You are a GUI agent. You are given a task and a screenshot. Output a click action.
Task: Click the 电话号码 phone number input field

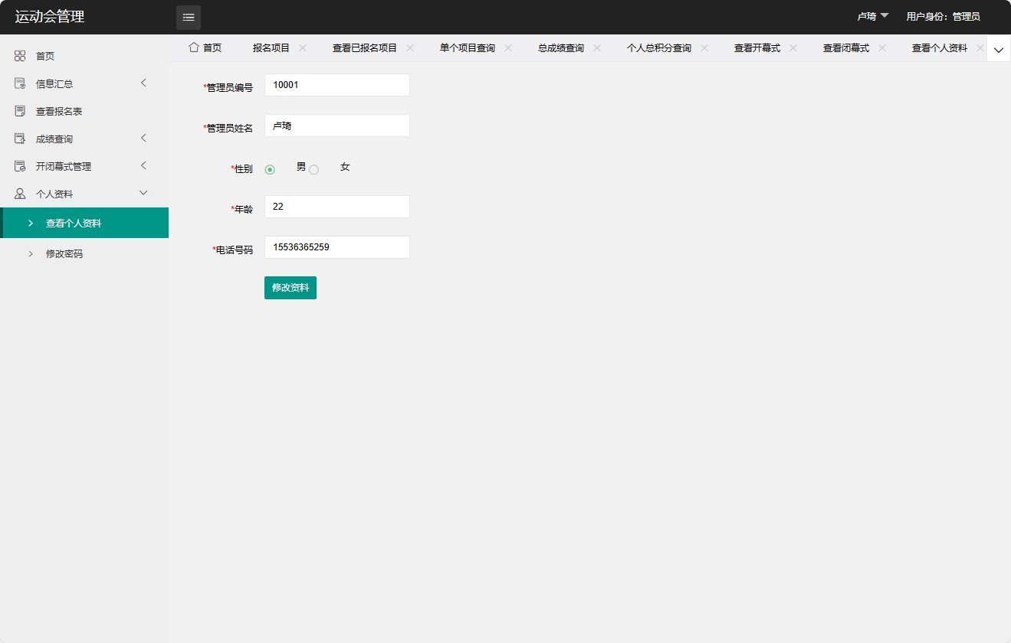coord(336,246)
